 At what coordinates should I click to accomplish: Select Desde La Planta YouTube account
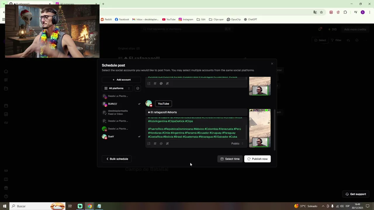tap(121, 129)
